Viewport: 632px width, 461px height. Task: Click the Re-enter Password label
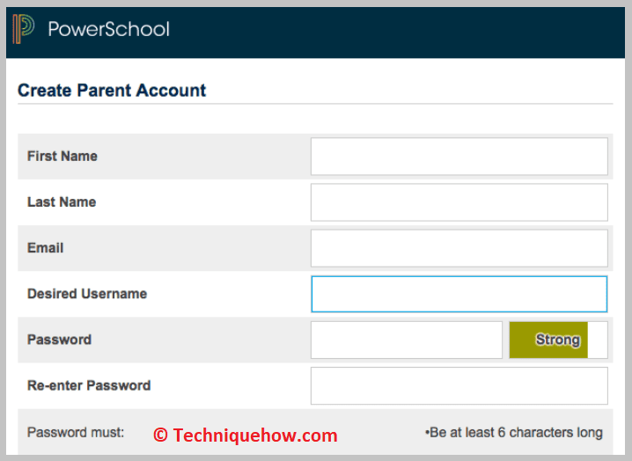[x=89, y=385]
